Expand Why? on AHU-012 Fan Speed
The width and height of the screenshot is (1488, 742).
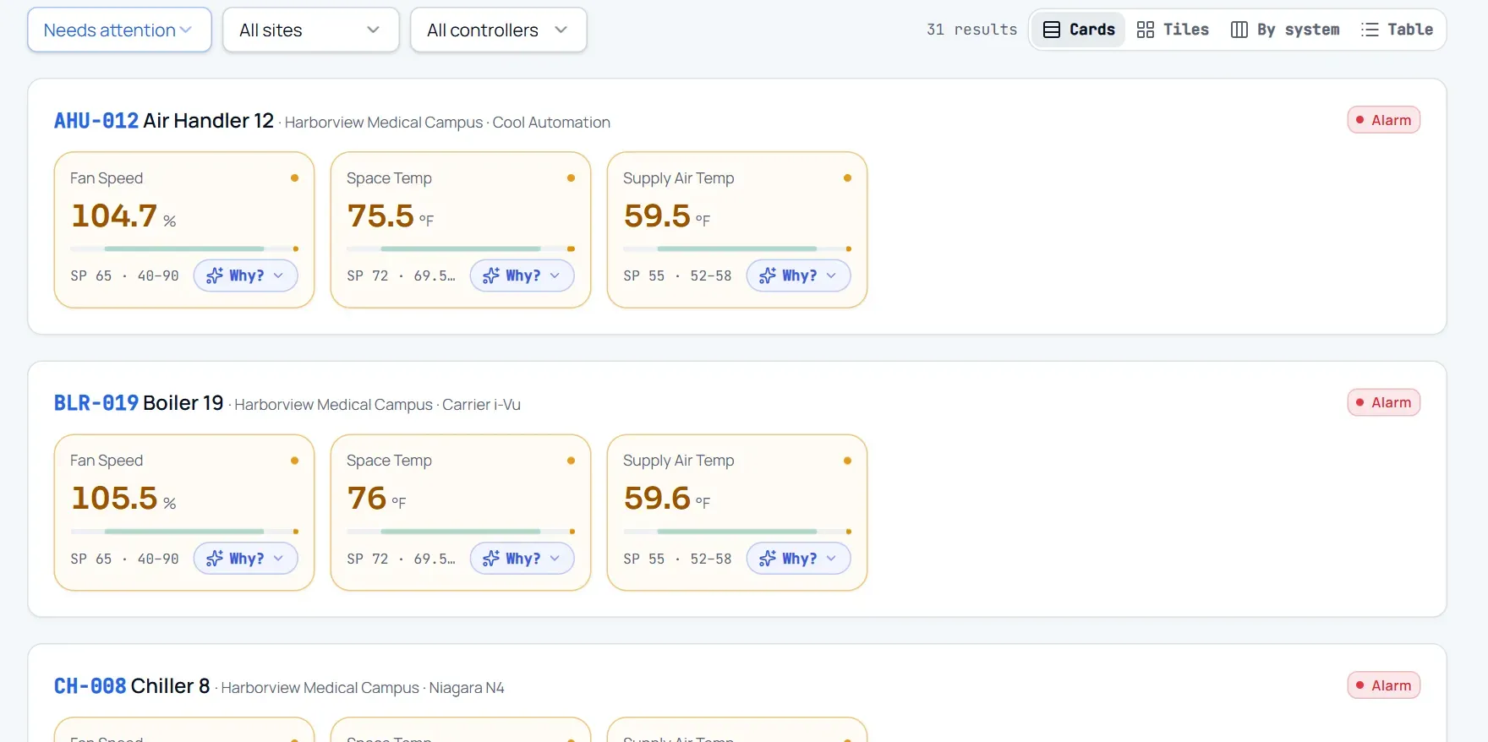(x=246, y=276)
